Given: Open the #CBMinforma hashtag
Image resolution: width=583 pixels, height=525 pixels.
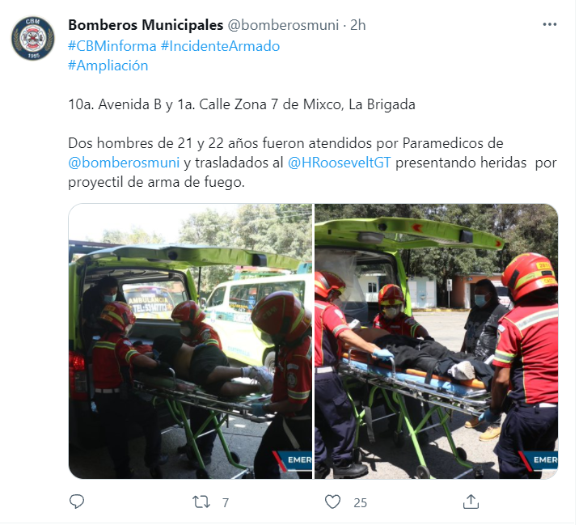Looking at the screenshot, I should click(x=112, y=46).
